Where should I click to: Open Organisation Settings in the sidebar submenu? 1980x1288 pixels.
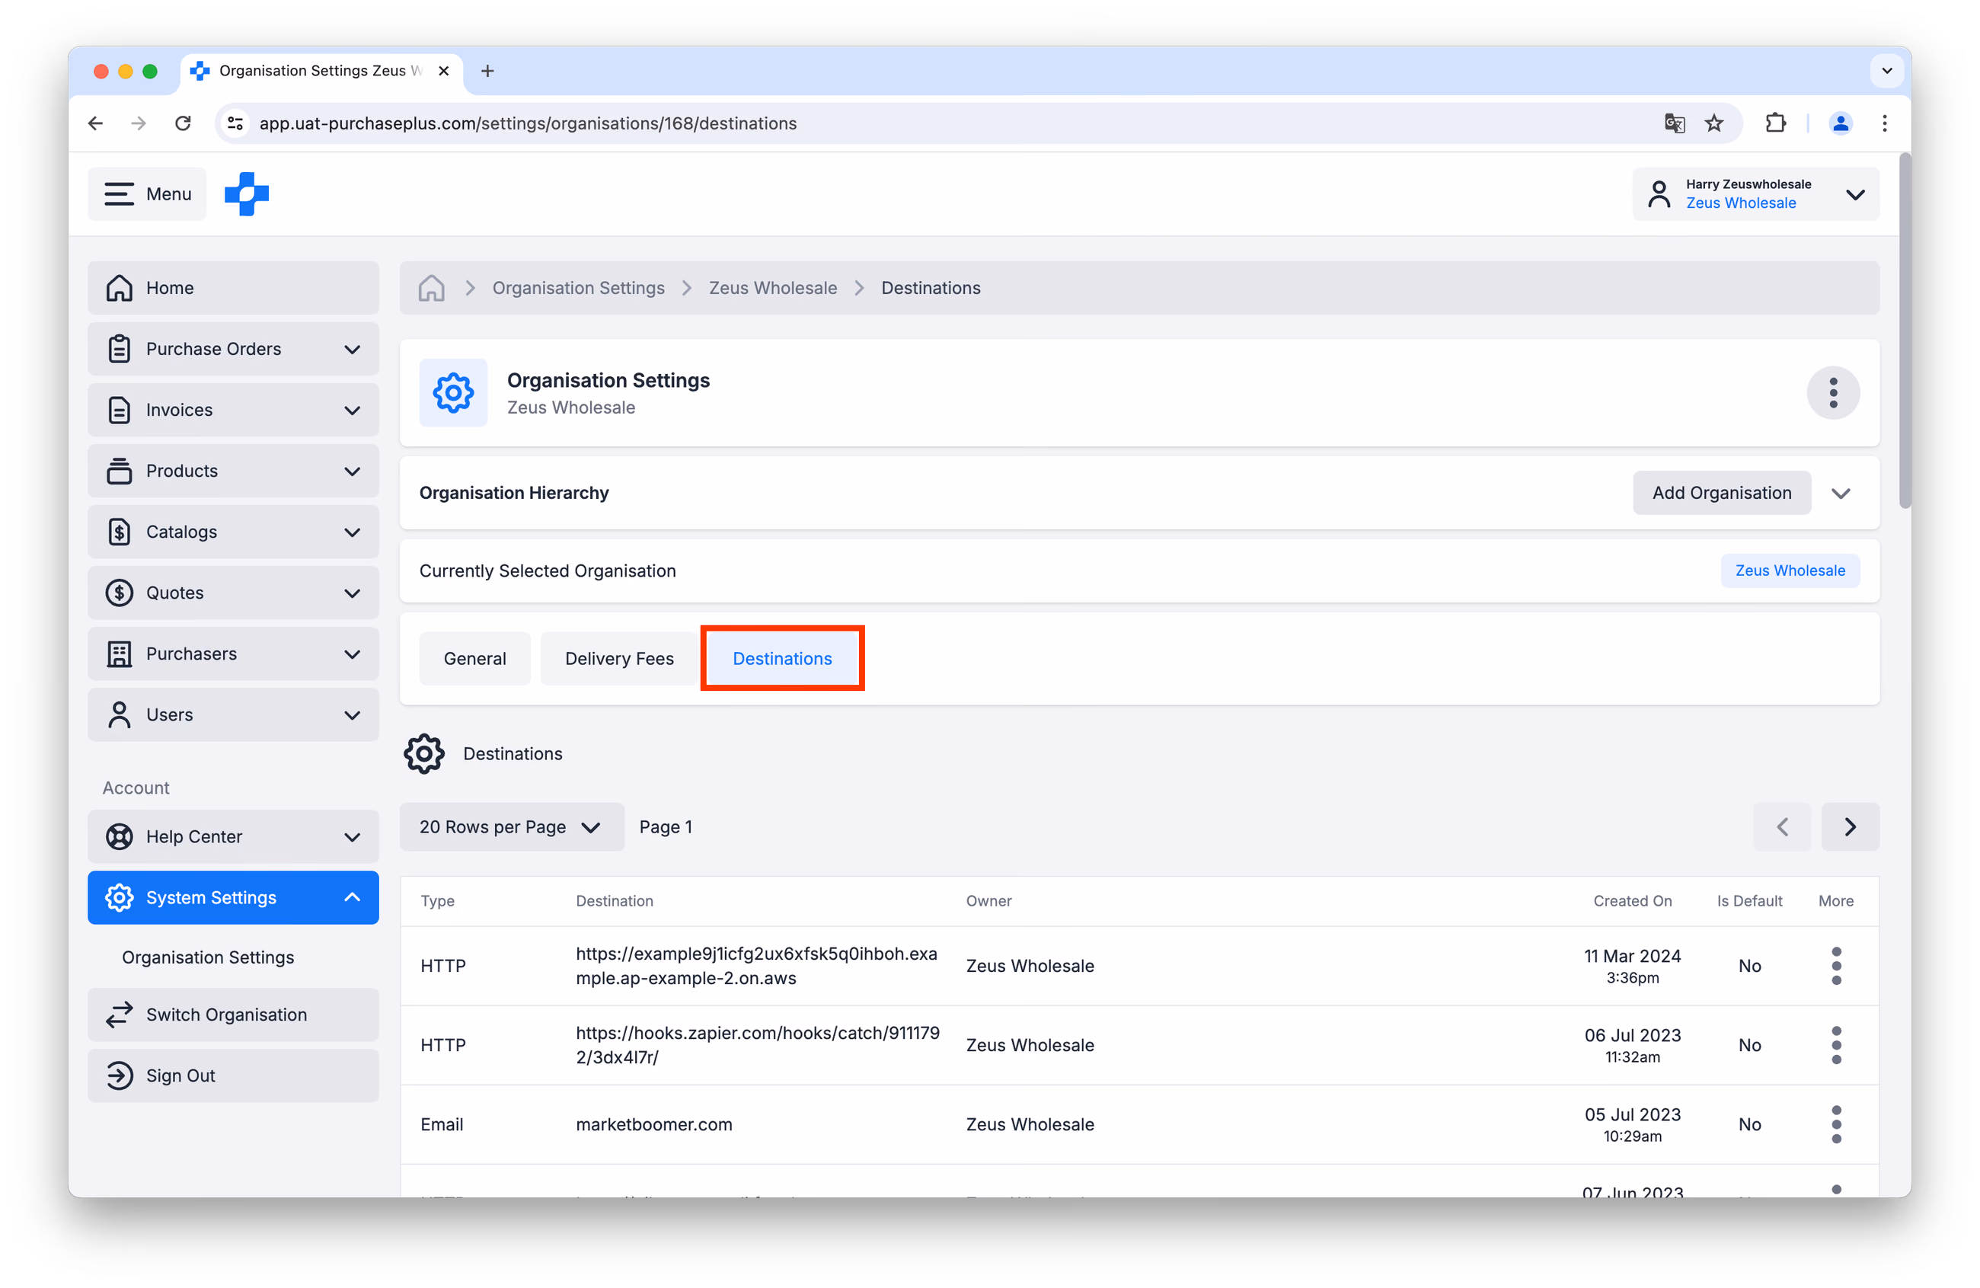click(208, 957)
